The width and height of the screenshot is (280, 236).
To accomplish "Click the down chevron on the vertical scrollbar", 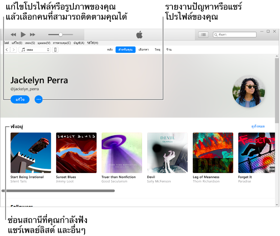I will (277, 204).
